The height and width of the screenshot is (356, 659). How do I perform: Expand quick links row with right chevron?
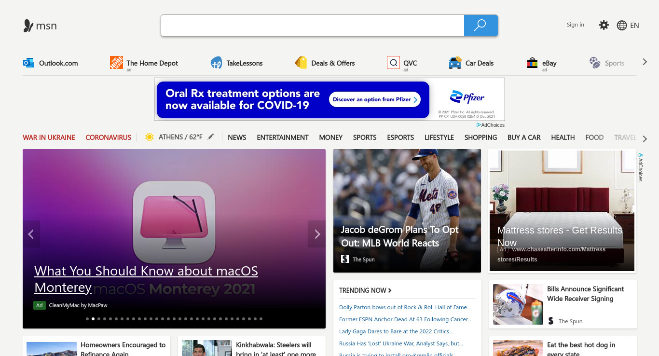[x=645, y=62]
